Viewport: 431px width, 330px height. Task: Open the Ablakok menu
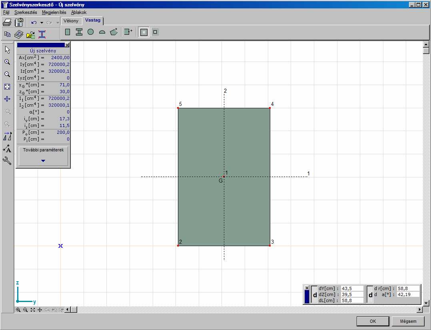tap(79, 12)
